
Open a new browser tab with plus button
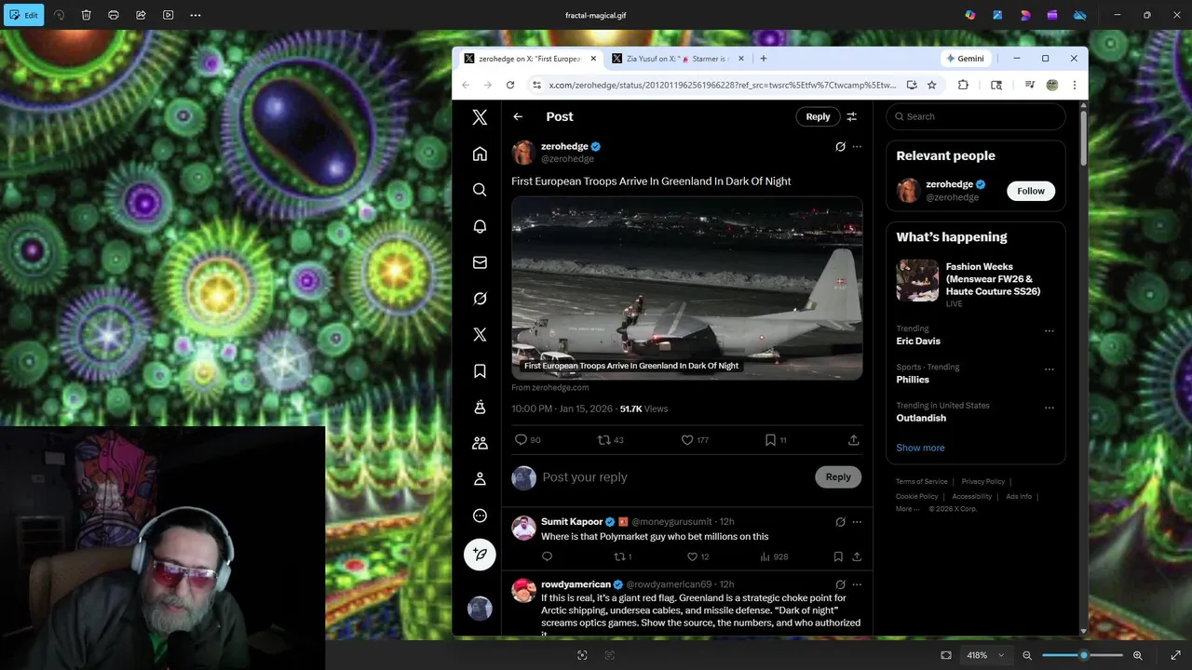764,59
